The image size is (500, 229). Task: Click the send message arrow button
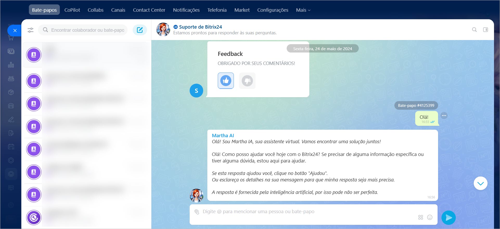(448, 218)
